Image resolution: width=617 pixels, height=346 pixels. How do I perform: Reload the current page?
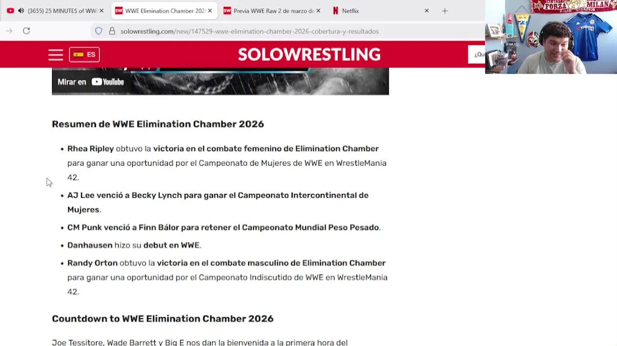(26, 31)
